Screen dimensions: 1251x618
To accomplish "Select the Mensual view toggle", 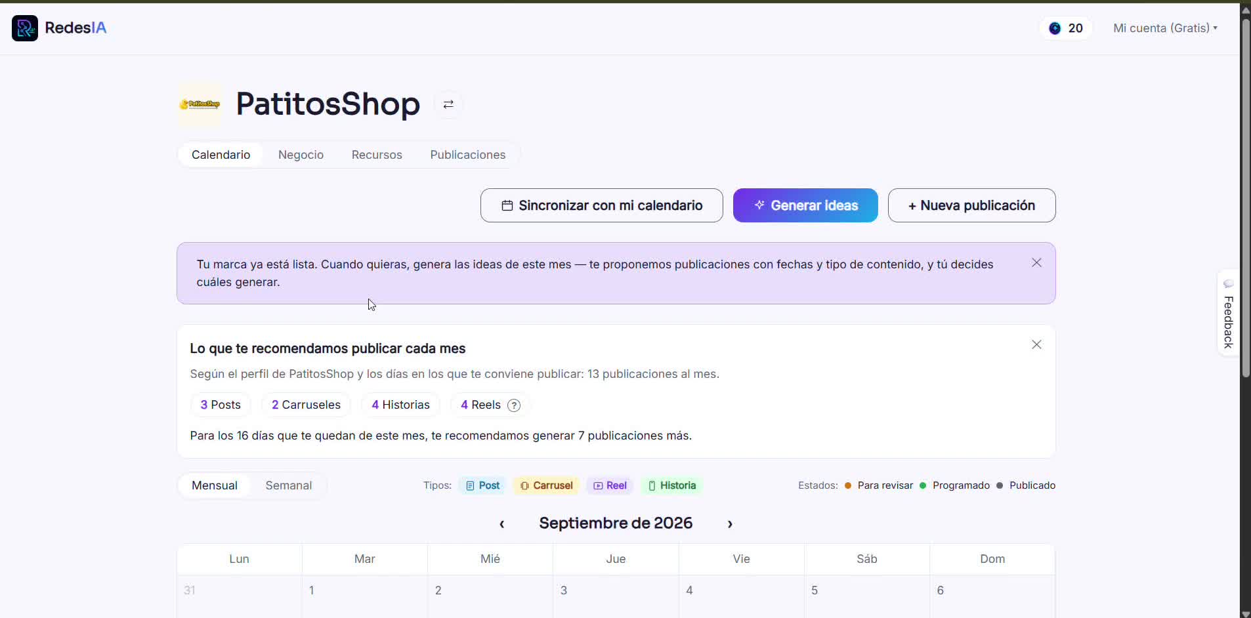I will point(215,485).
